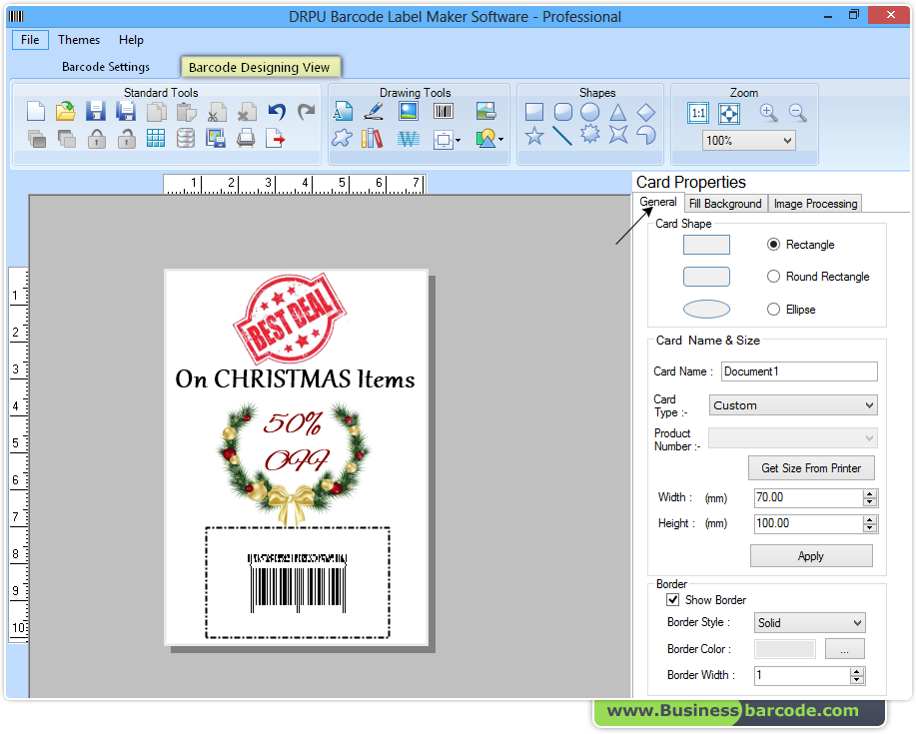Image resolution: width=916 pixels, height=734 pixels.
Task: Insert a picture with the image tool
Action: (x=409, y=111)
